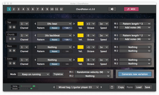This screenshot has height=95, width=159.
Task: Click the Save button
Action: click(x=148, y=87)
